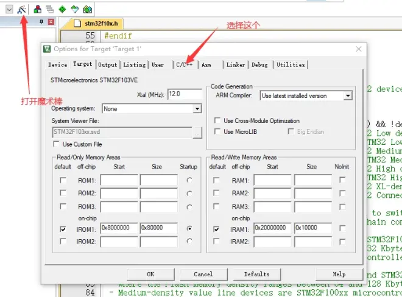Screen dimensions: 402x297
Task: Click the System Viewer File browse button
Action: click(x=197, y=133)
